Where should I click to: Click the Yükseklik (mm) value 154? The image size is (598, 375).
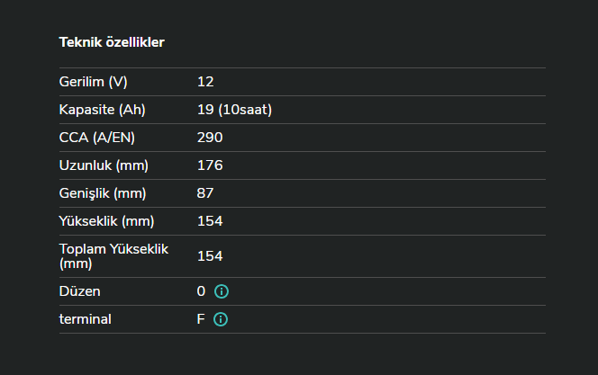coord(210,221)
